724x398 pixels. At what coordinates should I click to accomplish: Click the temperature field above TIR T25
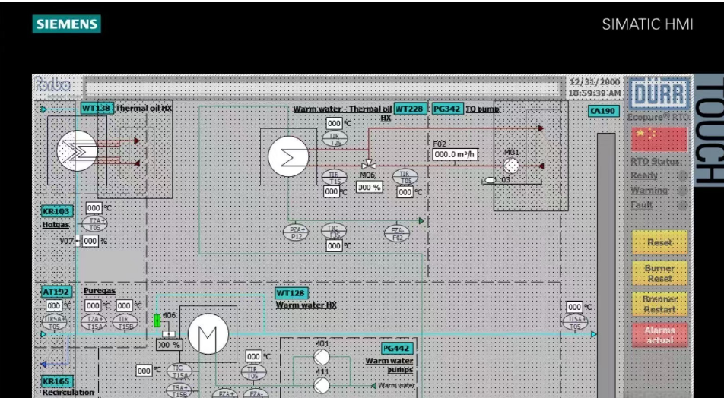(334, 123)
